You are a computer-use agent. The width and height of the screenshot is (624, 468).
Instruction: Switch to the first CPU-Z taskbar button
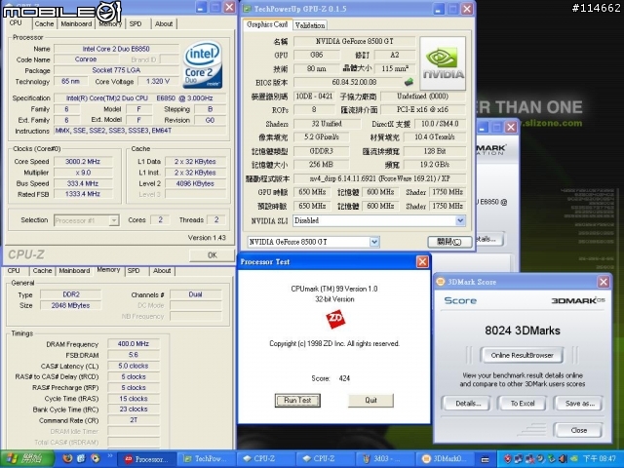(x=266, y=459)
